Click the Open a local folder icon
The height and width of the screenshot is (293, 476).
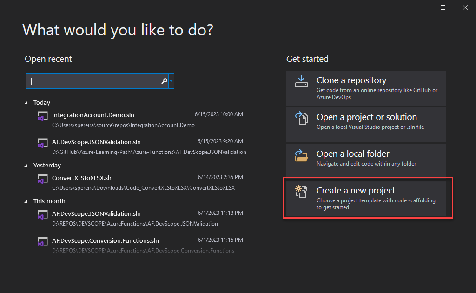tap(302, 155)
